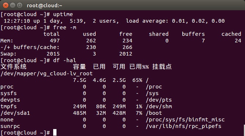The height and width of the screenshot is (136, 245).
Task: Click the /boot mount point text
Action: (x=154, y=113)
